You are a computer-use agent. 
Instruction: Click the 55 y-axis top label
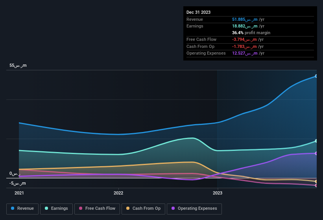tap(18, 65)
